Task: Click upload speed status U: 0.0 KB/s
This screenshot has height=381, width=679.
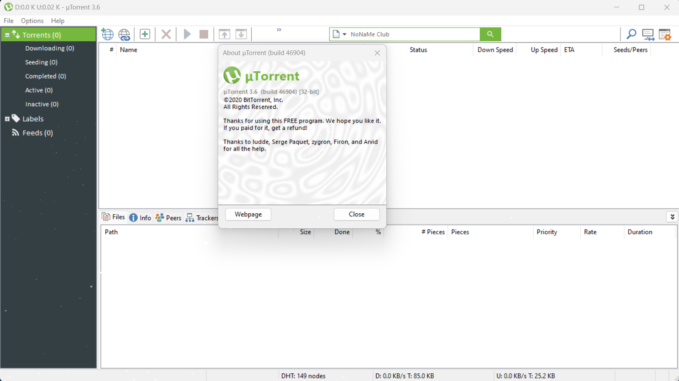Action: 525,376
